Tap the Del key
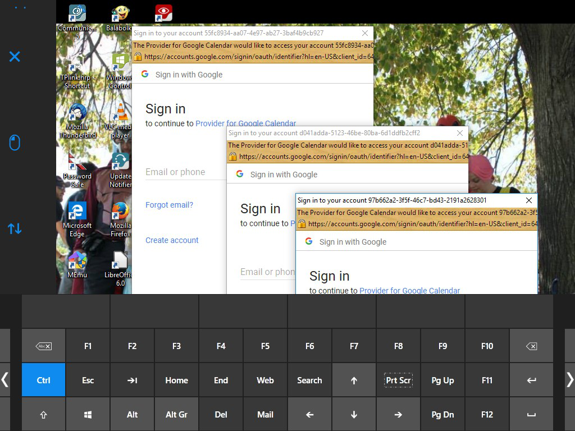The width and height of the screenshot is (575, 431). pyautogui.click(x=221, y=415)
